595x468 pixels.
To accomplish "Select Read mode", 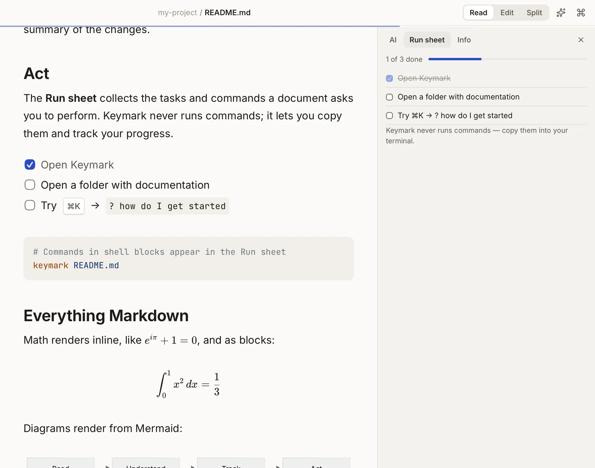I will 478,13.
